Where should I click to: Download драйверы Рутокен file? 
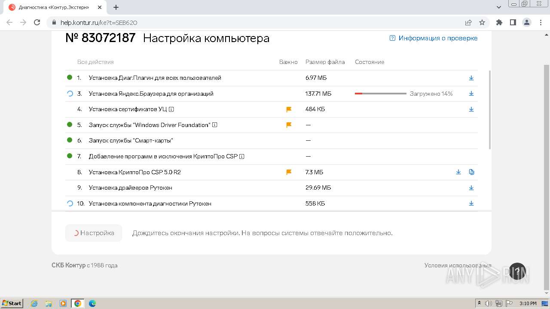click(471, 188)
